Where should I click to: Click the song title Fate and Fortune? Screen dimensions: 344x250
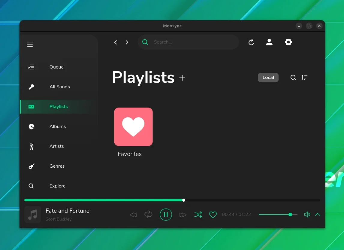click(67, 211)
